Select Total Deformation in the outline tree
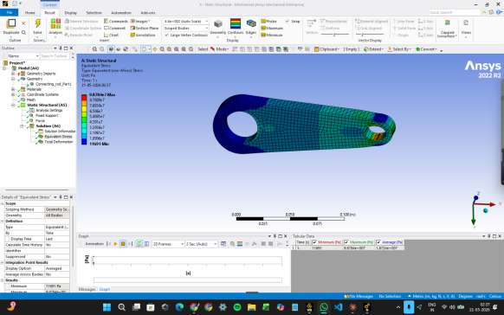This screenshot has width=504, height=315. point(59,142)
